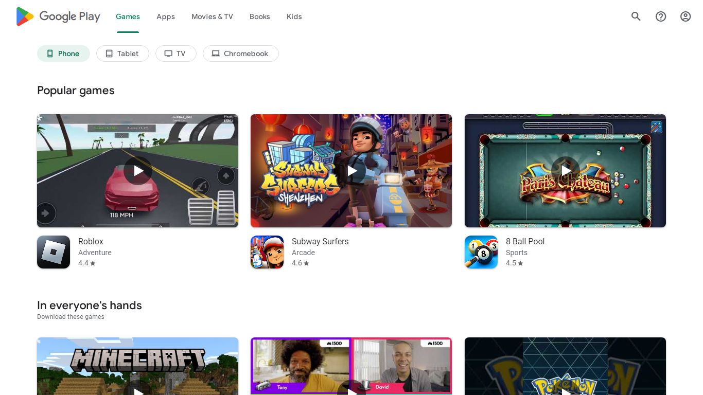Open the Subway Surfers title link

tap(320, 241)
